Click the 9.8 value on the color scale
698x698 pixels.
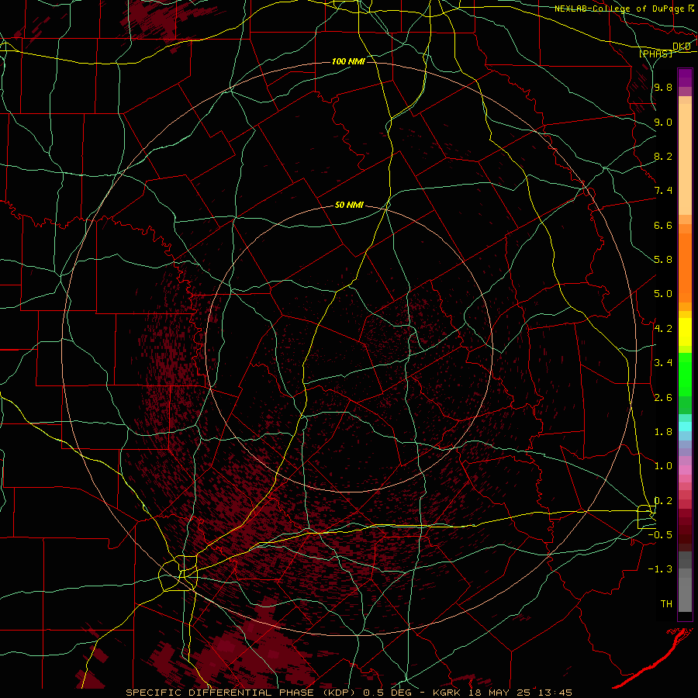[663, 87]
